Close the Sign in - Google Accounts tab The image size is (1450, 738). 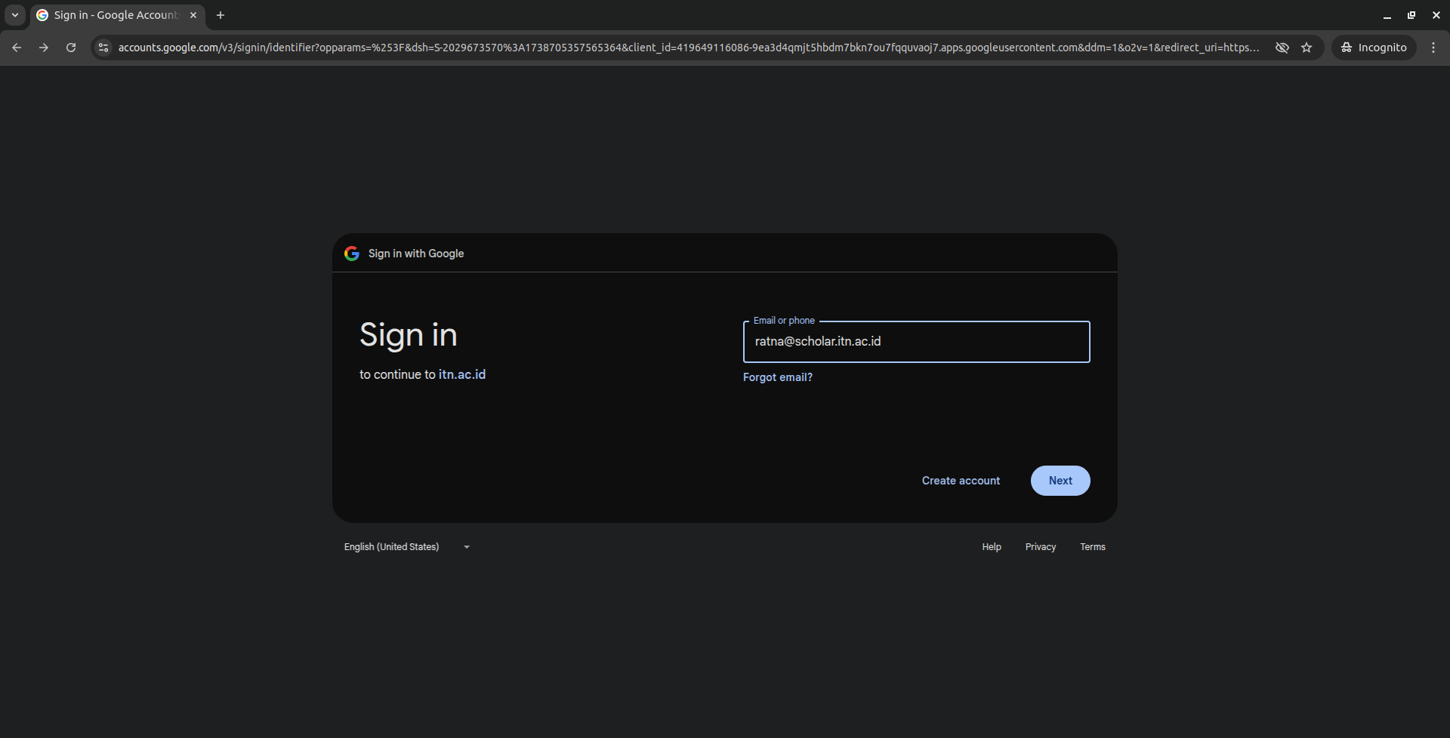(193, 15)
